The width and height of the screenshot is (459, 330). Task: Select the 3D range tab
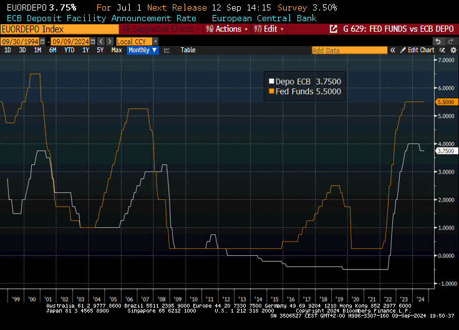[x=22, y=50]
